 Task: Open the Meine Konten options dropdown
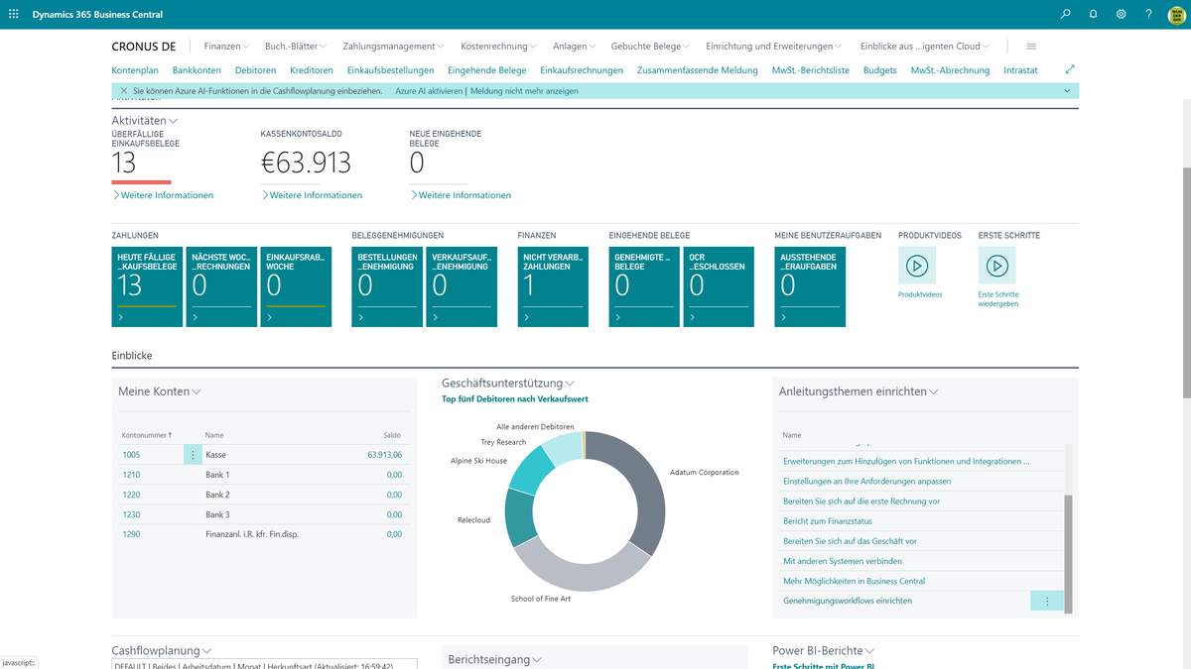pos(160,391)
